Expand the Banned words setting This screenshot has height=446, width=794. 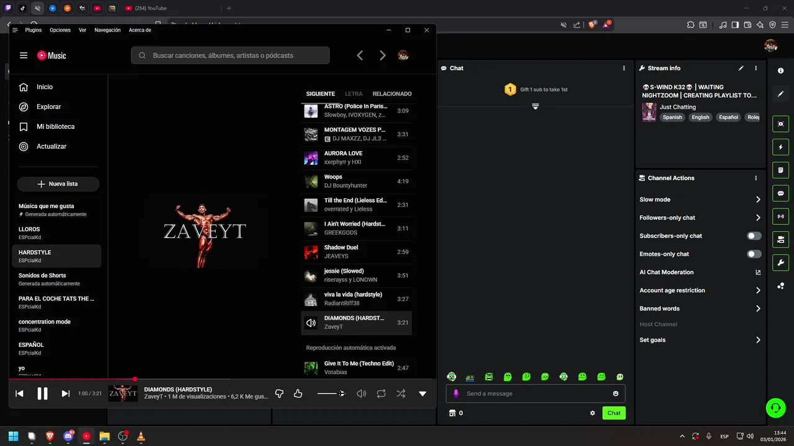[x=700, y=308]
